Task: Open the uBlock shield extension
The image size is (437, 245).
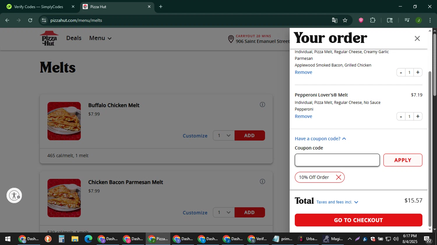Action: [361, 20]
